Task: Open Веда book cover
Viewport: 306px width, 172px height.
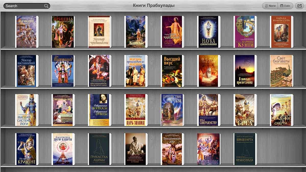Action: point(209,71)
